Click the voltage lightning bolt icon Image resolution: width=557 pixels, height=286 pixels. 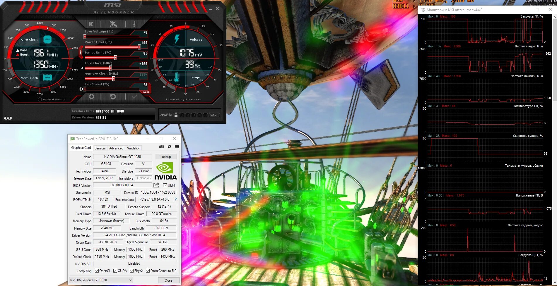[177, 39]
